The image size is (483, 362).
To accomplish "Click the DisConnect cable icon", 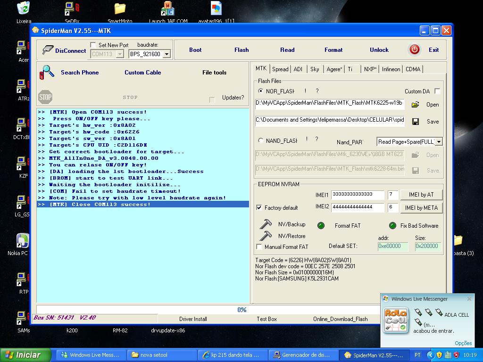I will tap(48, 49).
